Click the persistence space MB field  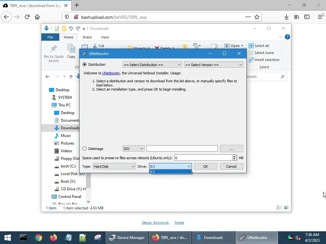point(203,158)
